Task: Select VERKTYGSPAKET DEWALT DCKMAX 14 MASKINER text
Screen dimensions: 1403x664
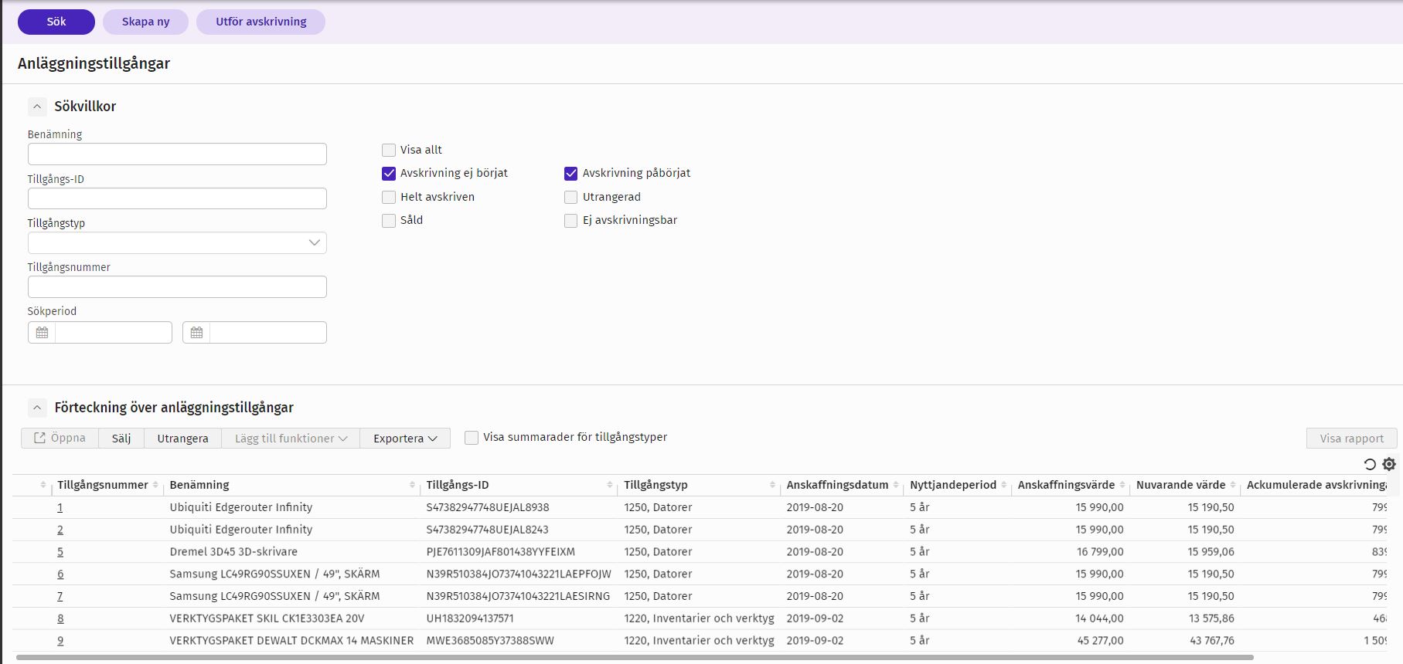Action: coord(291,641)
